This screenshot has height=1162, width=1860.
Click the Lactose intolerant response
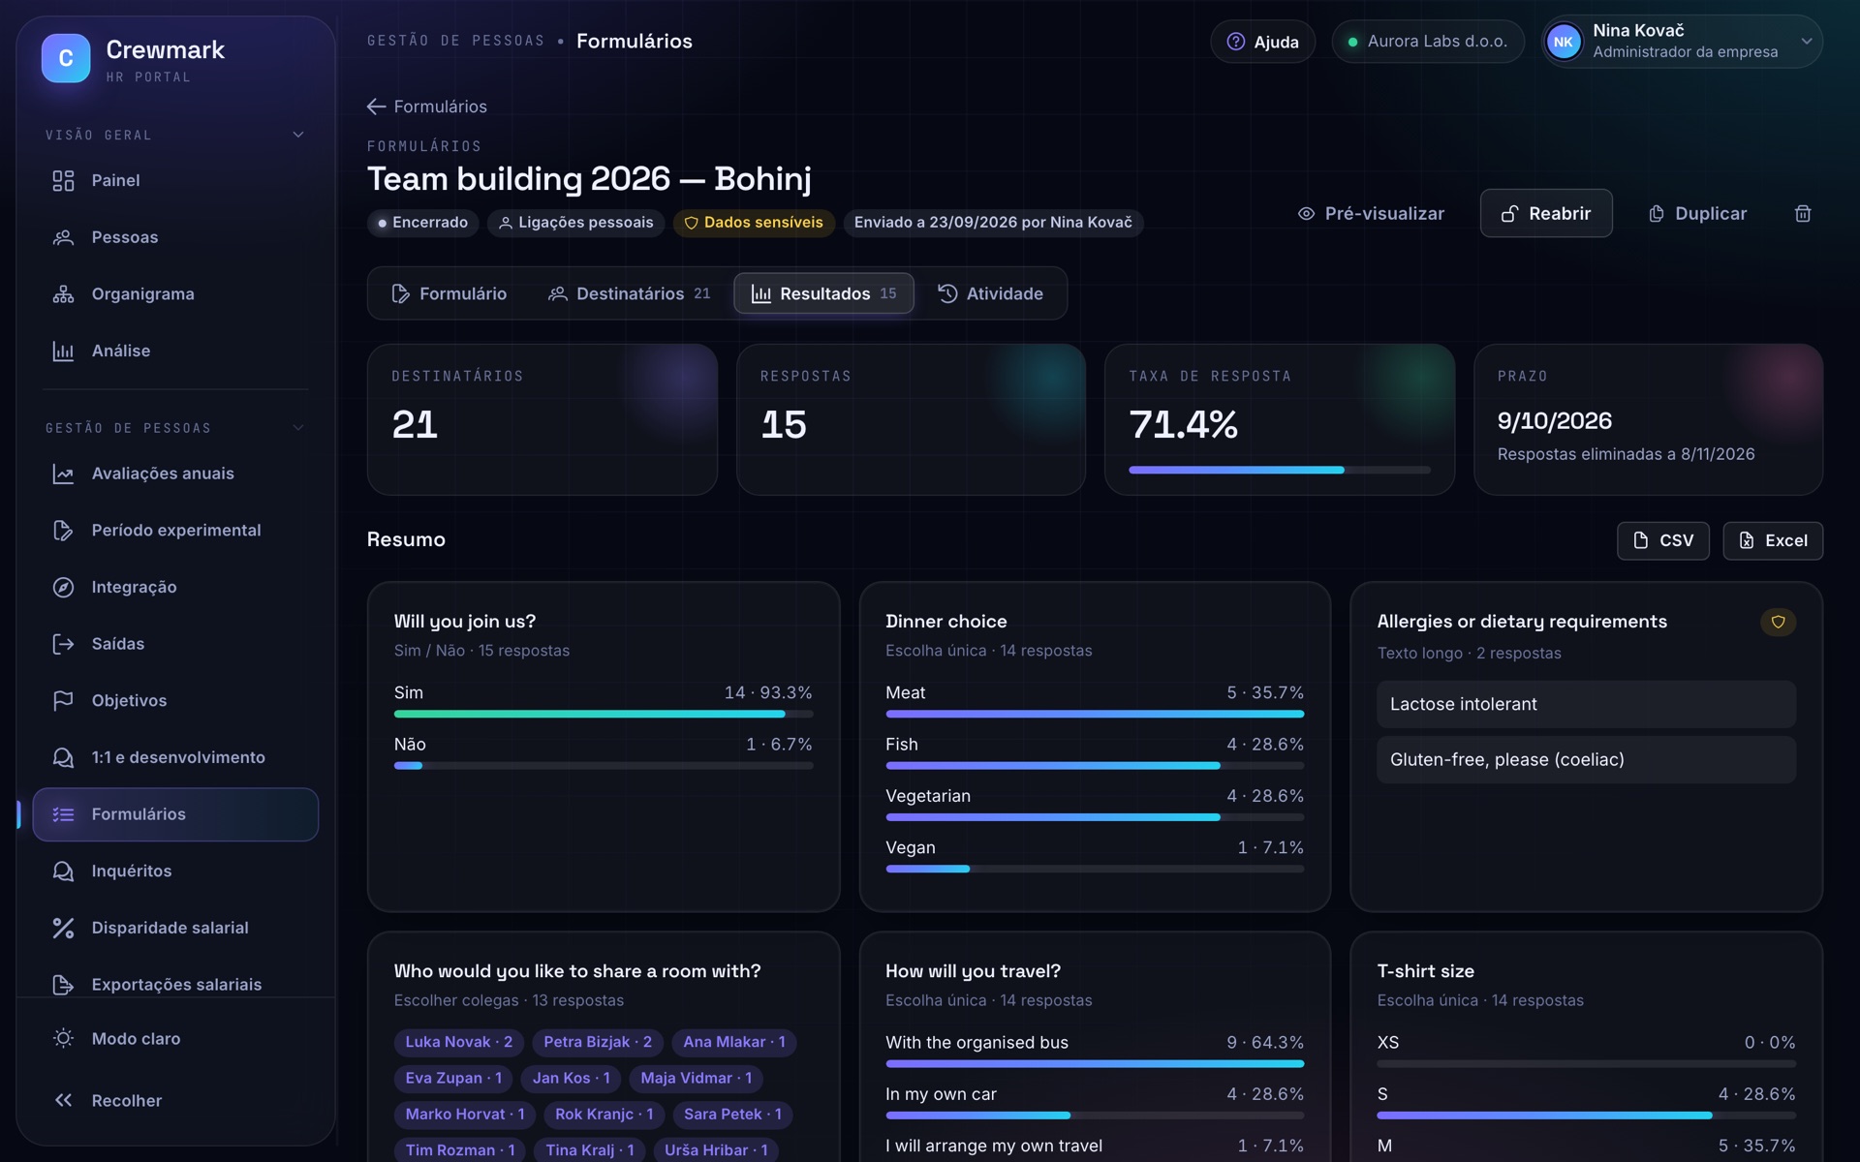click(1586, 704)
